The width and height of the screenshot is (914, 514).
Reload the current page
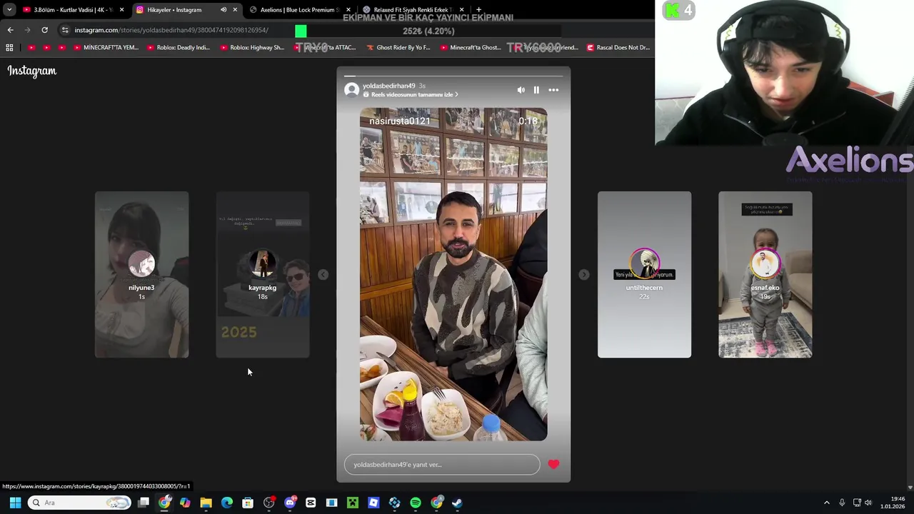44,30
